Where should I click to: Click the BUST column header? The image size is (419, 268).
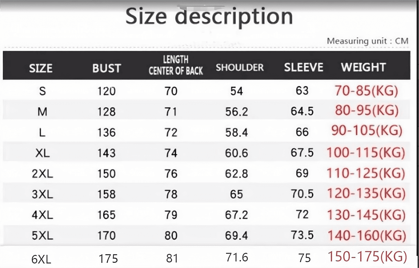click(106, 68)
